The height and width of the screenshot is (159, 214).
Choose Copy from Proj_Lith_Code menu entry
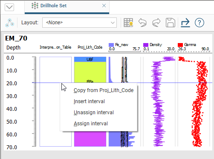click(x=98, y=90)
